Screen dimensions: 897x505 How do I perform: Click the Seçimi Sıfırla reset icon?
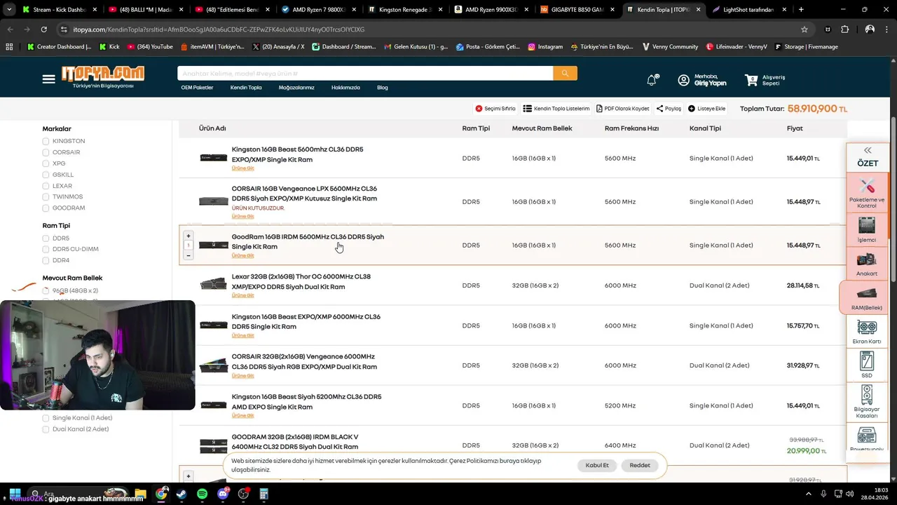click(x=479, y=109)
